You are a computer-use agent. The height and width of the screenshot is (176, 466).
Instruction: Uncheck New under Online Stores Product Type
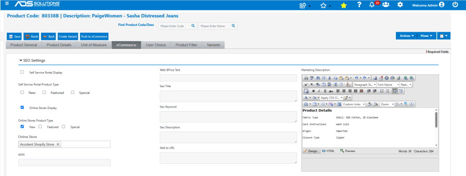tap(22, 127)
